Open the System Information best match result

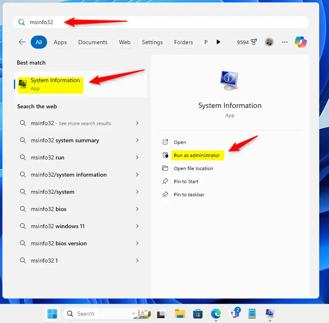pos(81,84)
